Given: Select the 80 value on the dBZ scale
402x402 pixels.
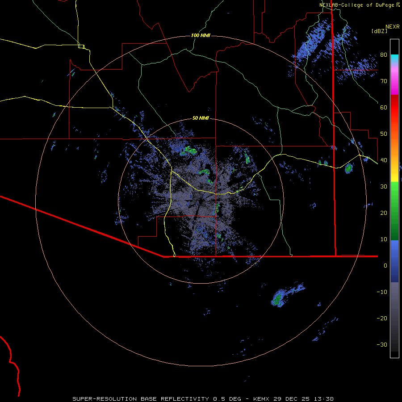Looking at the screenshot, I should (384, 55).
